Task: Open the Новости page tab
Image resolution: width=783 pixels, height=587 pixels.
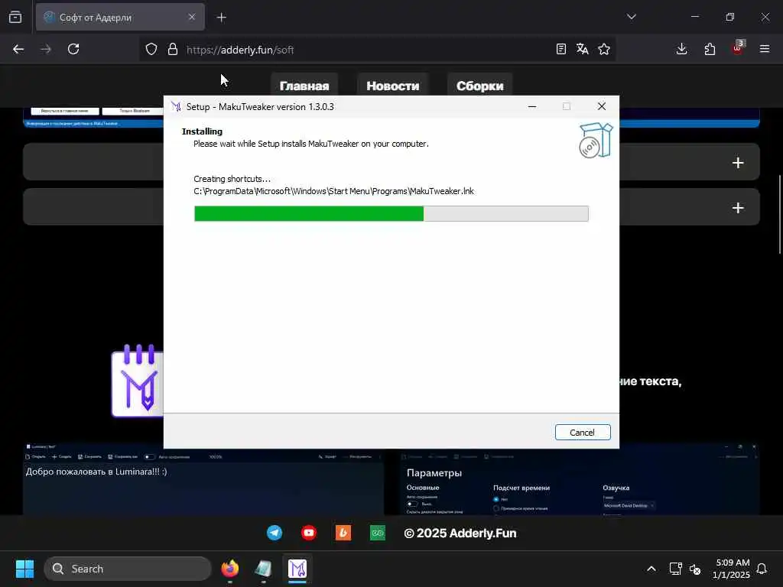Action: tap(392, 86)
